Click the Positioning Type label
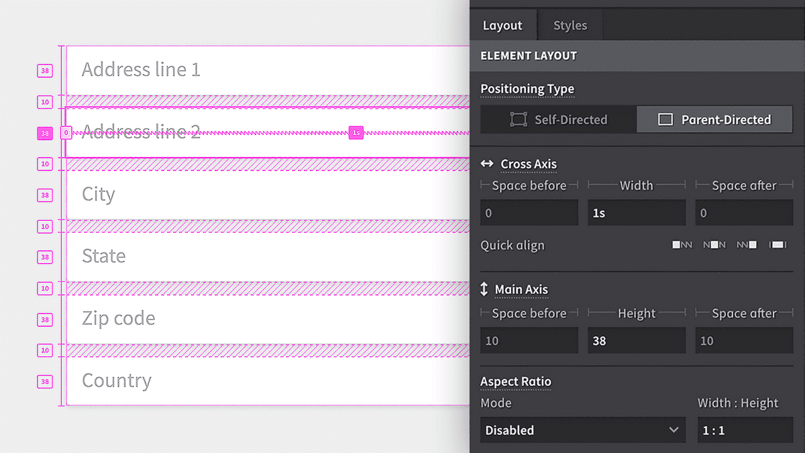Viewport: 805px width, 453px height. tap(527, 89)
